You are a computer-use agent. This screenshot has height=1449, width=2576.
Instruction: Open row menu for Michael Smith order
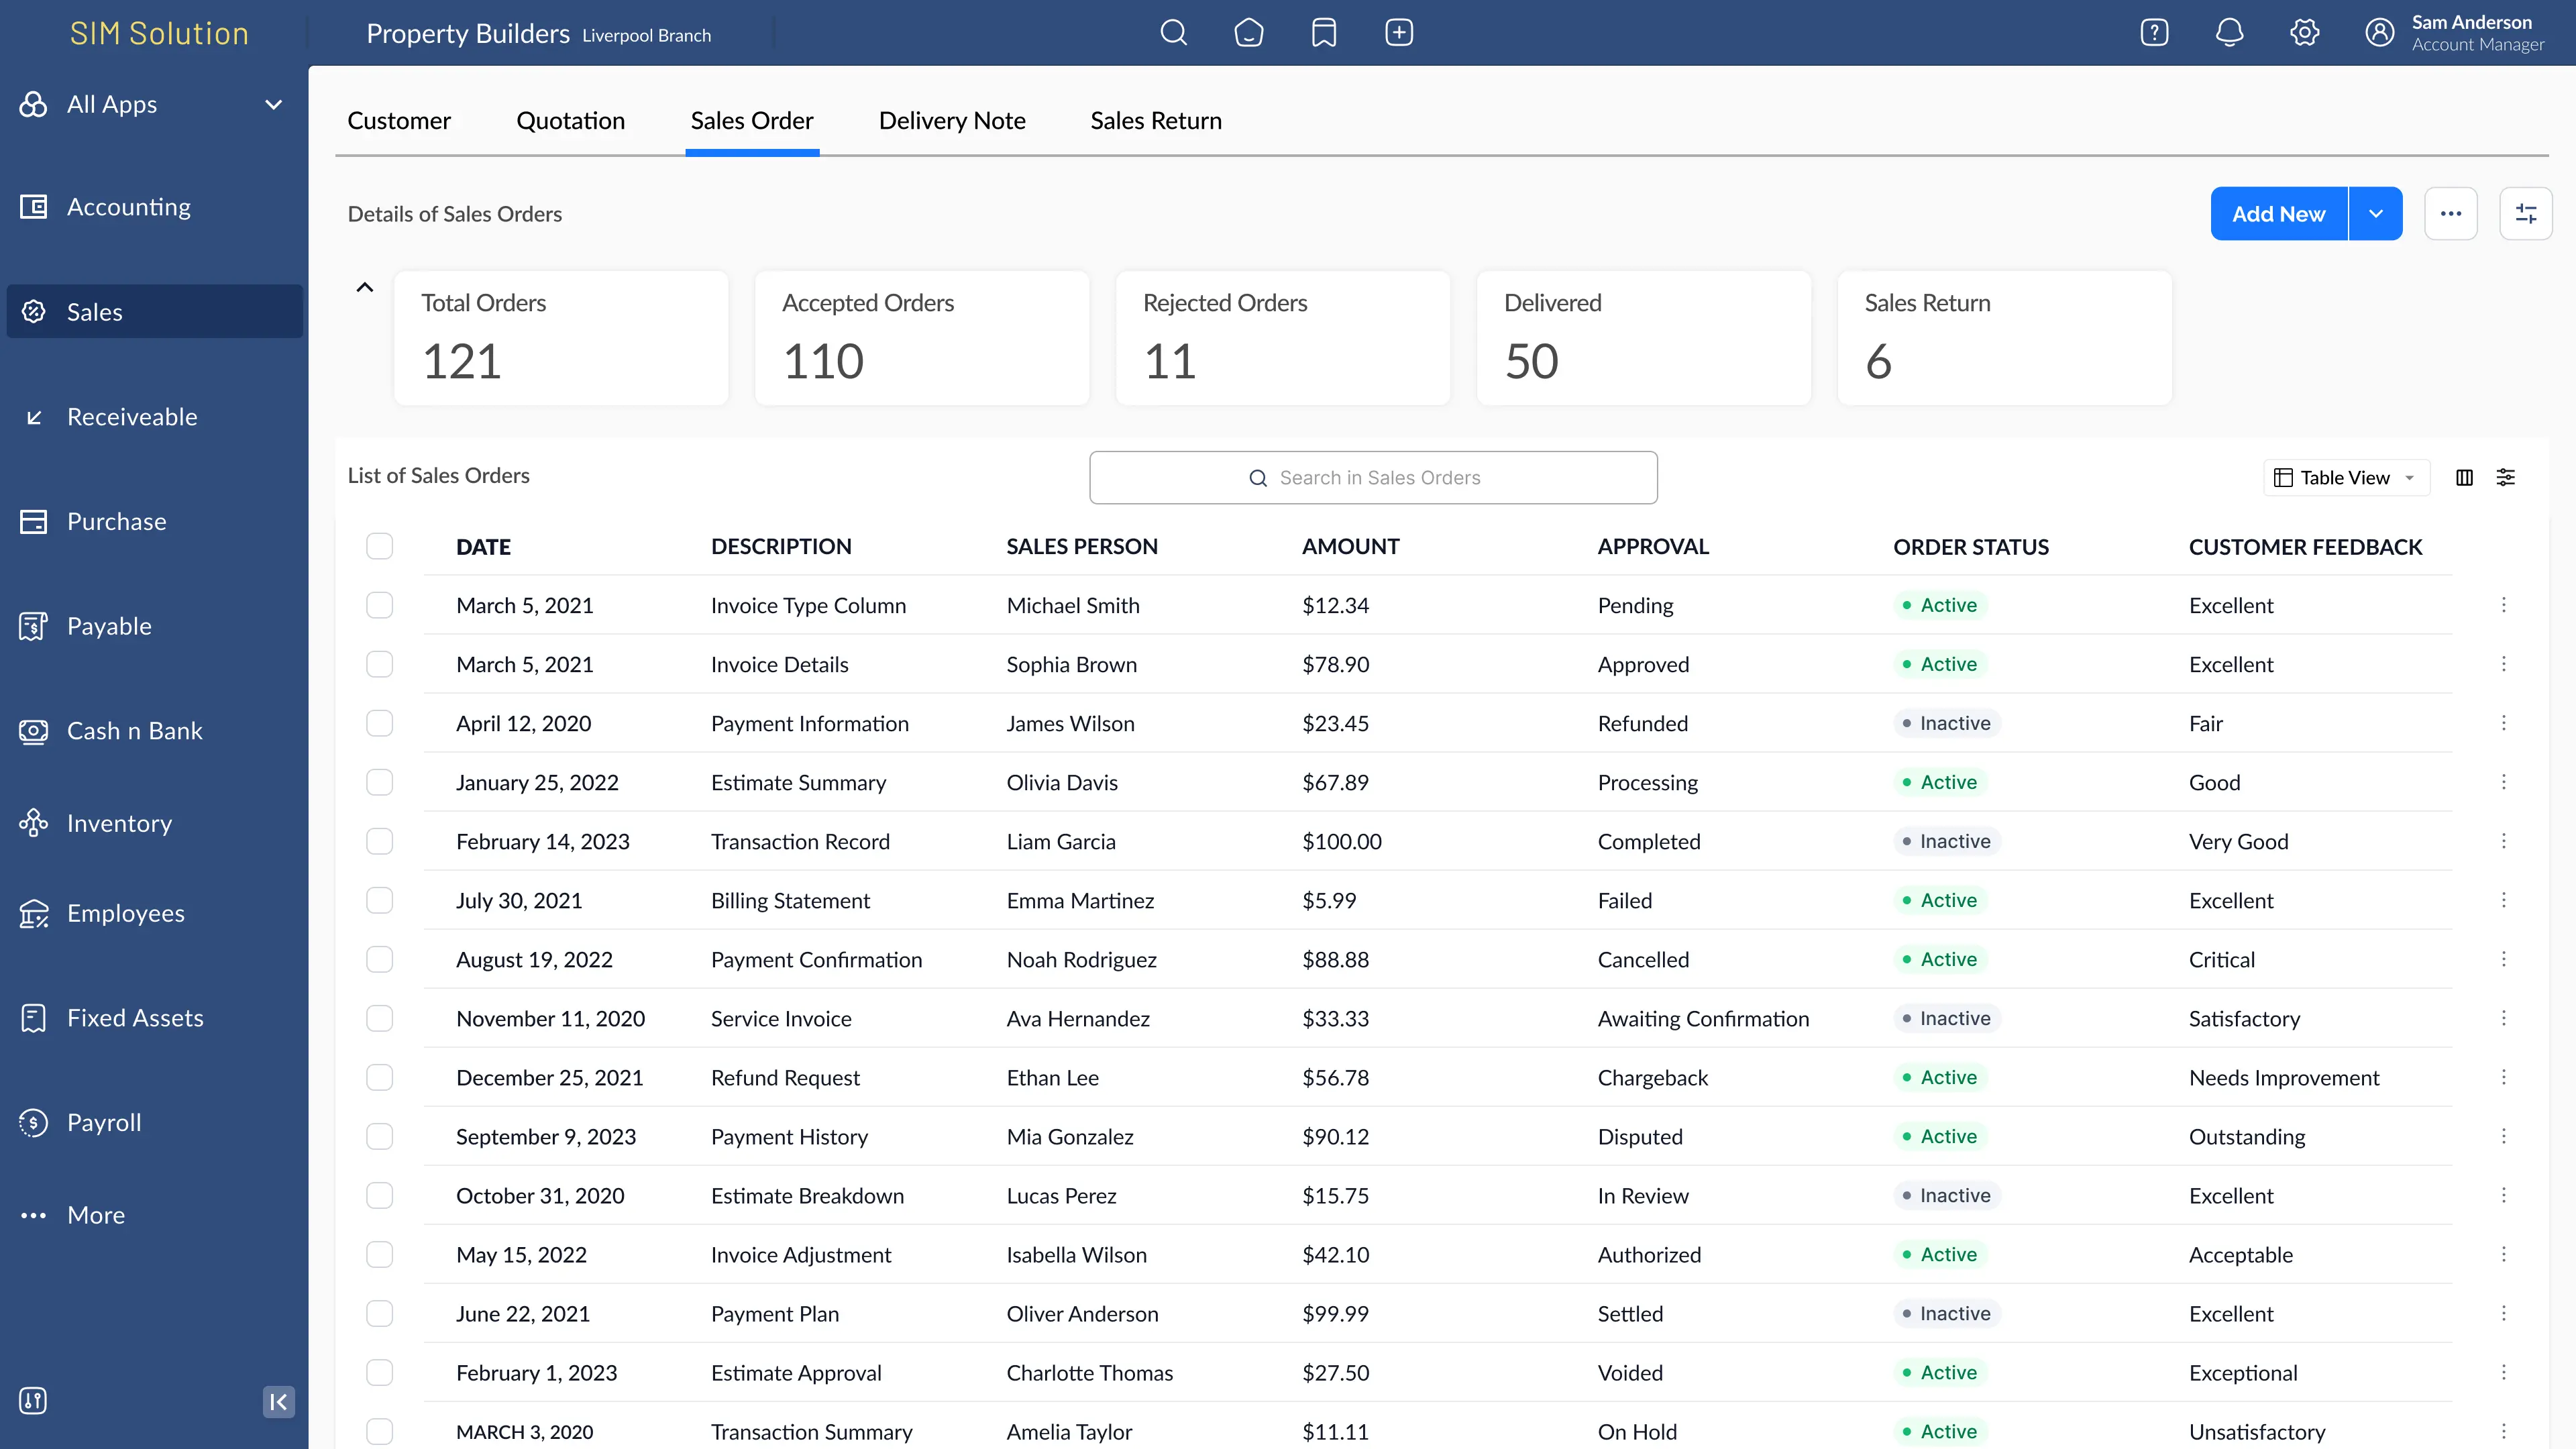click(x=2504, y=605)
